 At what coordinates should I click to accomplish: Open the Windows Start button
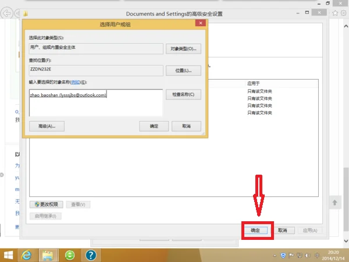coord(8,256)
